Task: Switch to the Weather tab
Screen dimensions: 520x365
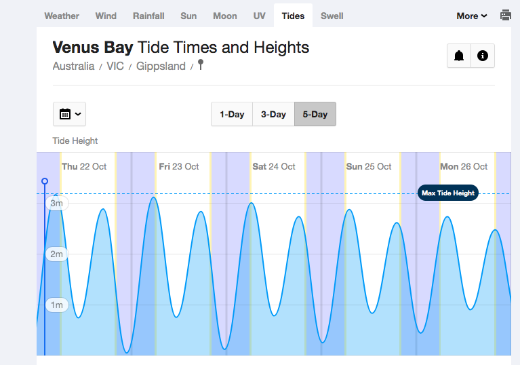Action: pos(62,16)
